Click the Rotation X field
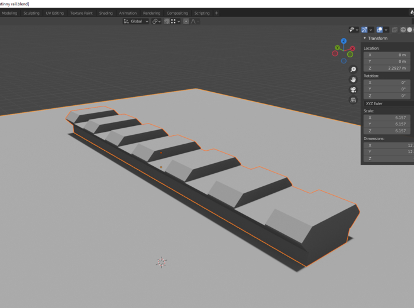 point(387,83)
